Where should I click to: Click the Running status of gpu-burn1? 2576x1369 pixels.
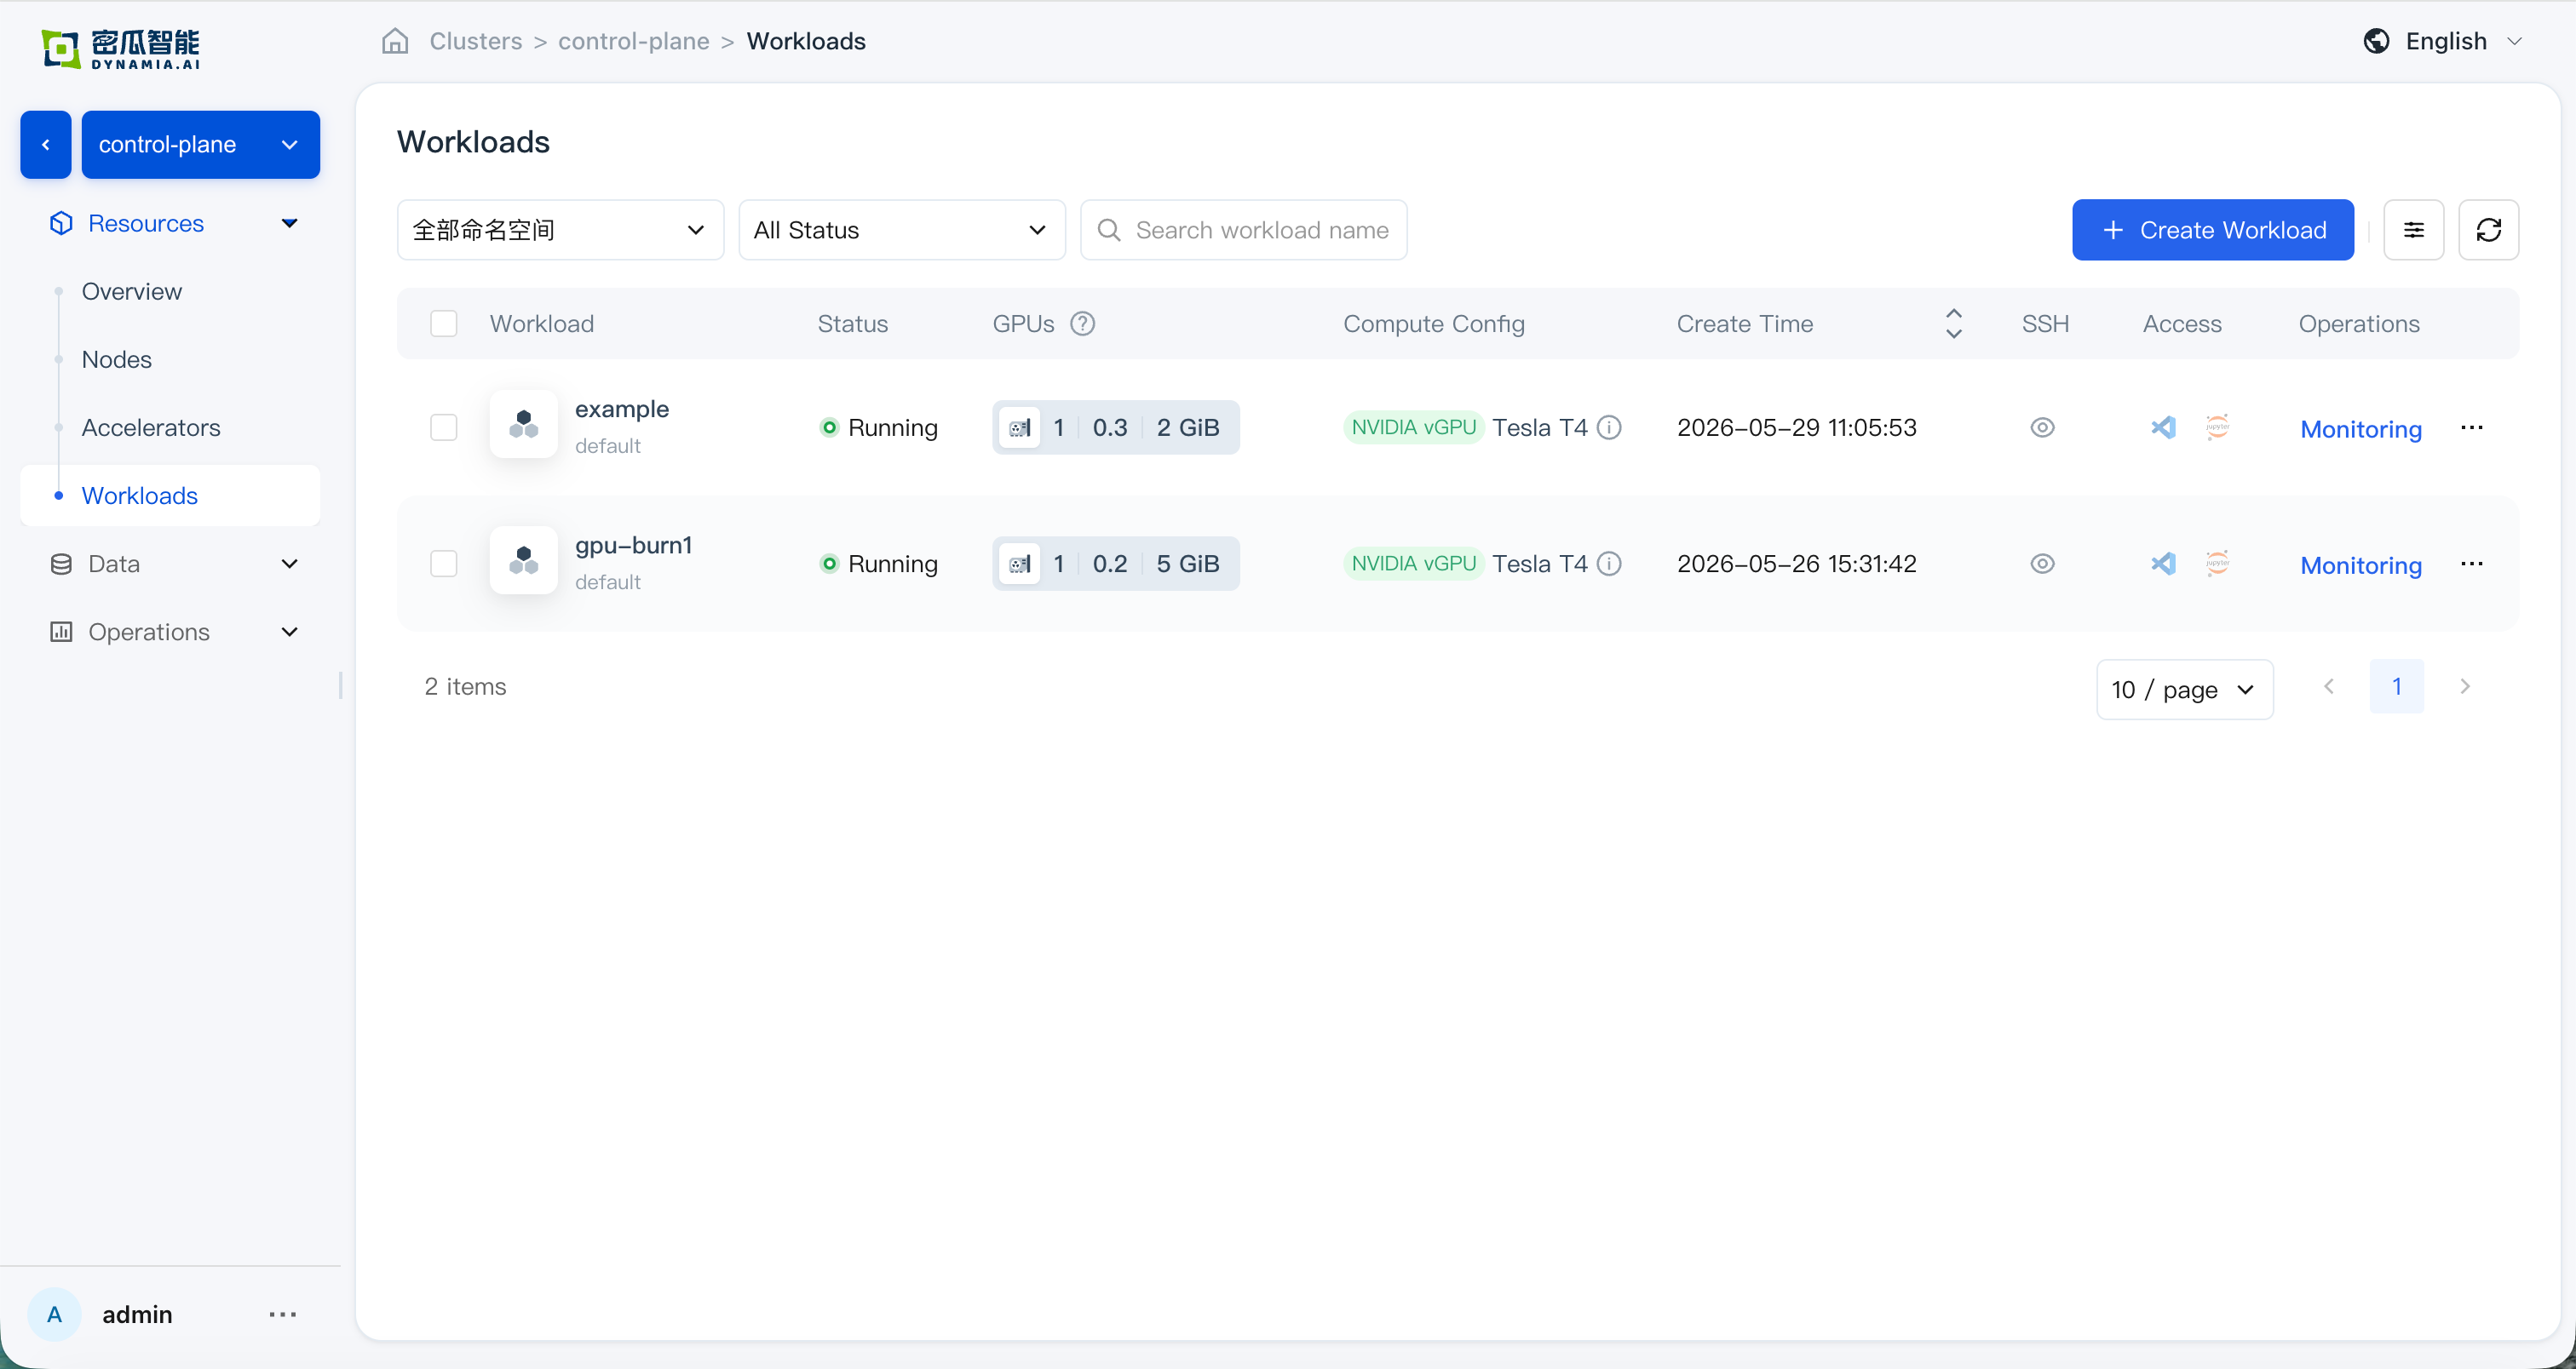878,564
